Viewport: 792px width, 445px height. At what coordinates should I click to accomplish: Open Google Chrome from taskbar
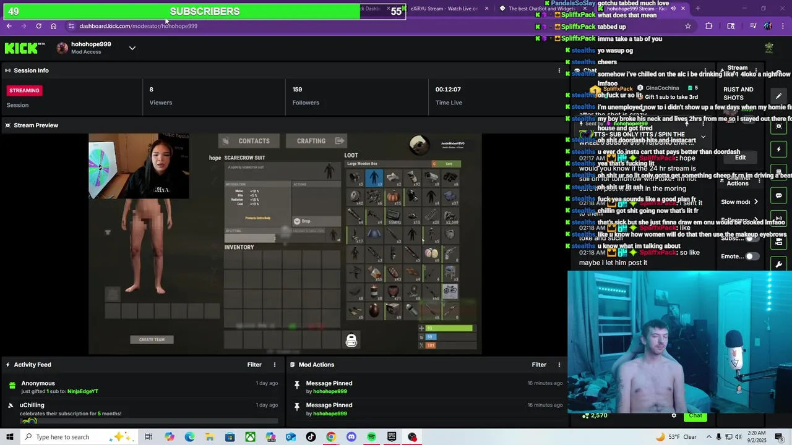tap(331, 437)
